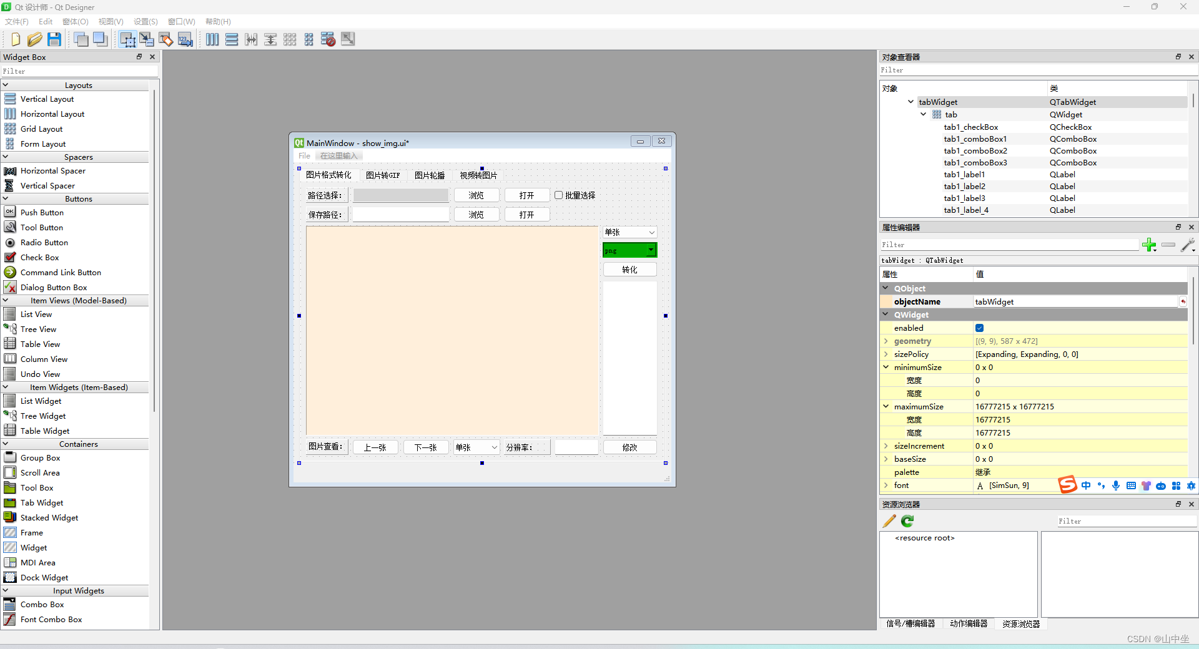Click 浏览 button beside 路径选择
Viewport: 1199px width, 649px height.
coord(476,195)
